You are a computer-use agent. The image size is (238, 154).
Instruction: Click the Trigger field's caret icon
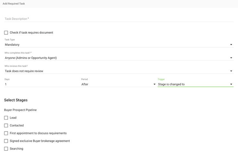point(231,84)
